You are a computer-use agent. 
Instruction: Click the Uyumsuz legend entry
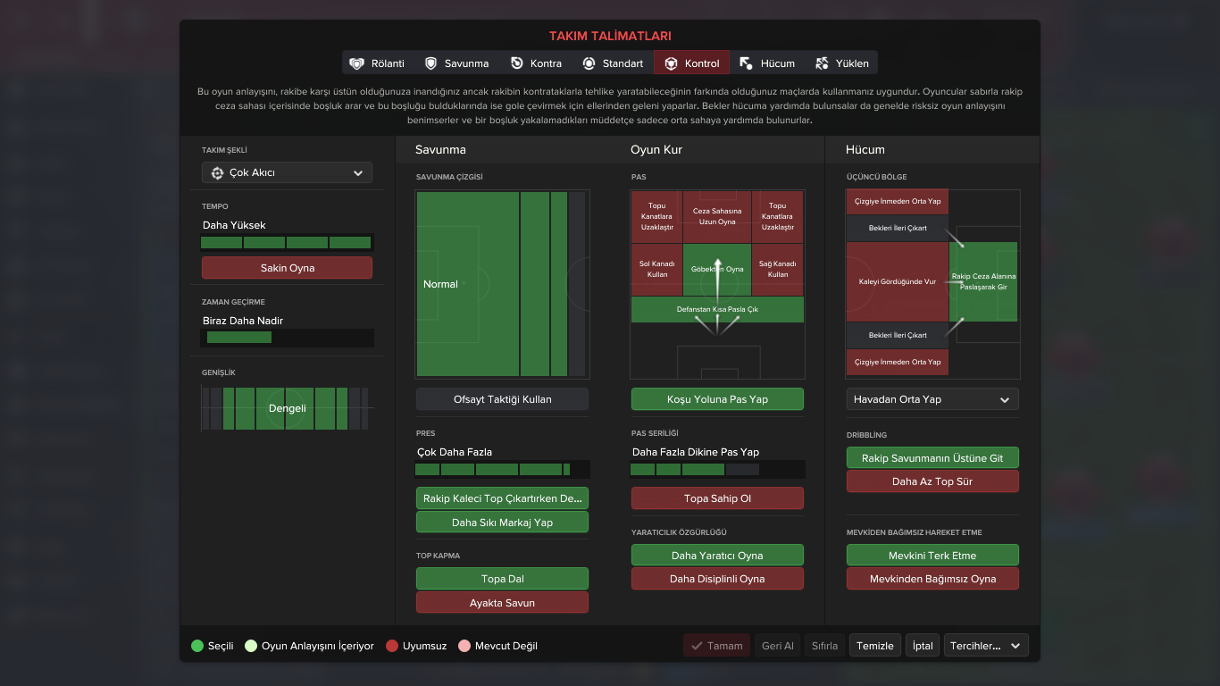pyautogui.click(x=416, y=646)
